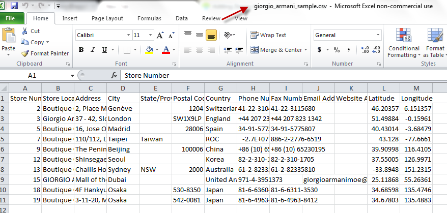Select cell with postal code SW1X9LP
The height and width of the screenshot is (213, 447).
(x=188, y=119)
